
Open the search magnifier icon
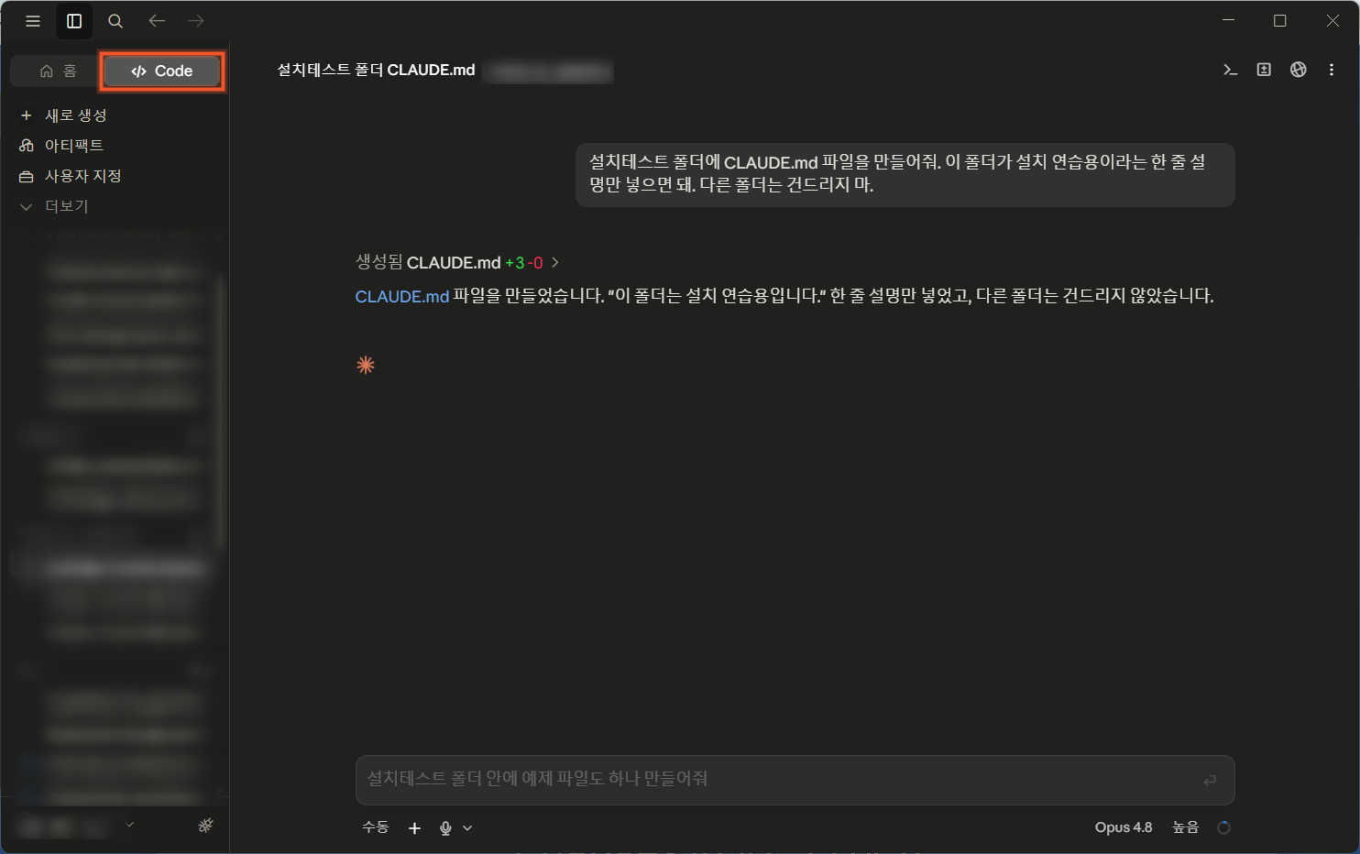[x=115, y=21]
